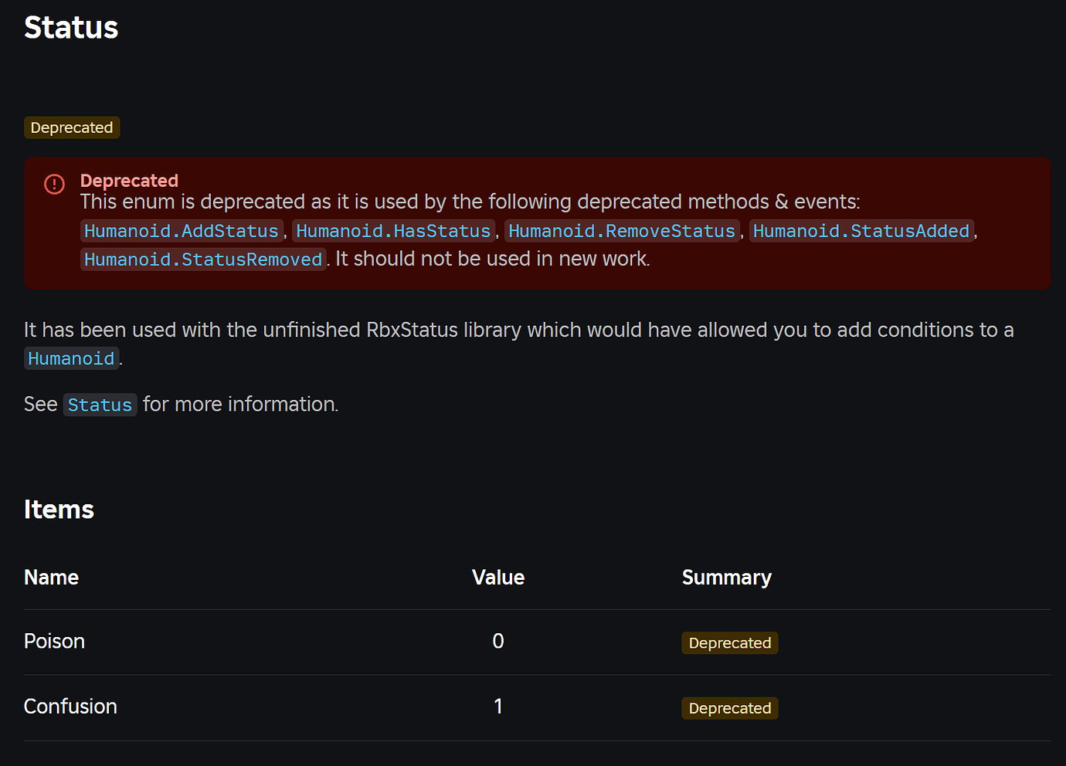Screen dimensions: 1066x766
Task: Open the Humanoid.AddStatus link
Action: click(182, 231)
